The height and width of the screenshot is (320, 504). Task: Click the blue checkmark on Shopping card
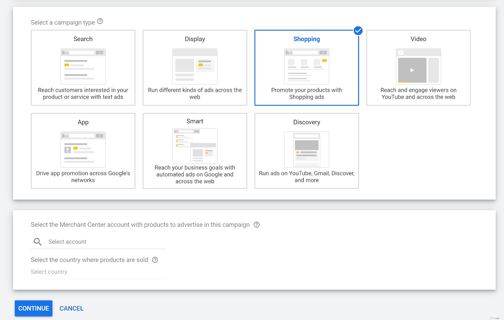coord(358,31)
